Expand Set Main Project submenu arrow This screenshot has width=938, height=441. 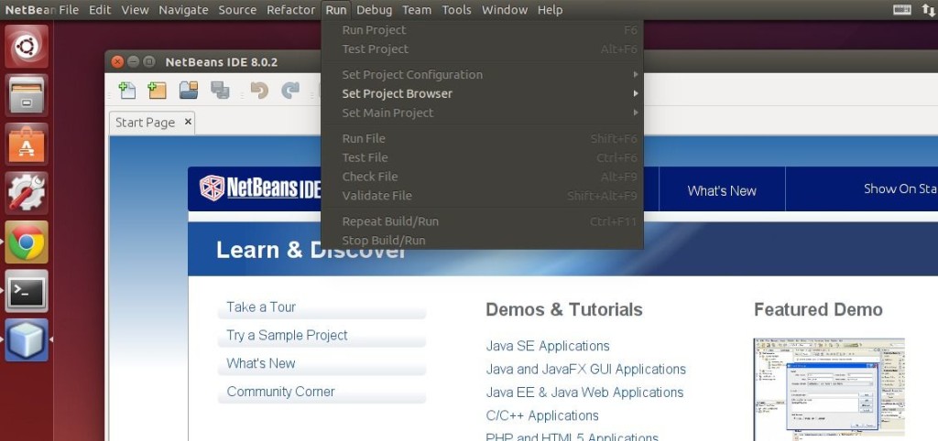pos(636,113)
